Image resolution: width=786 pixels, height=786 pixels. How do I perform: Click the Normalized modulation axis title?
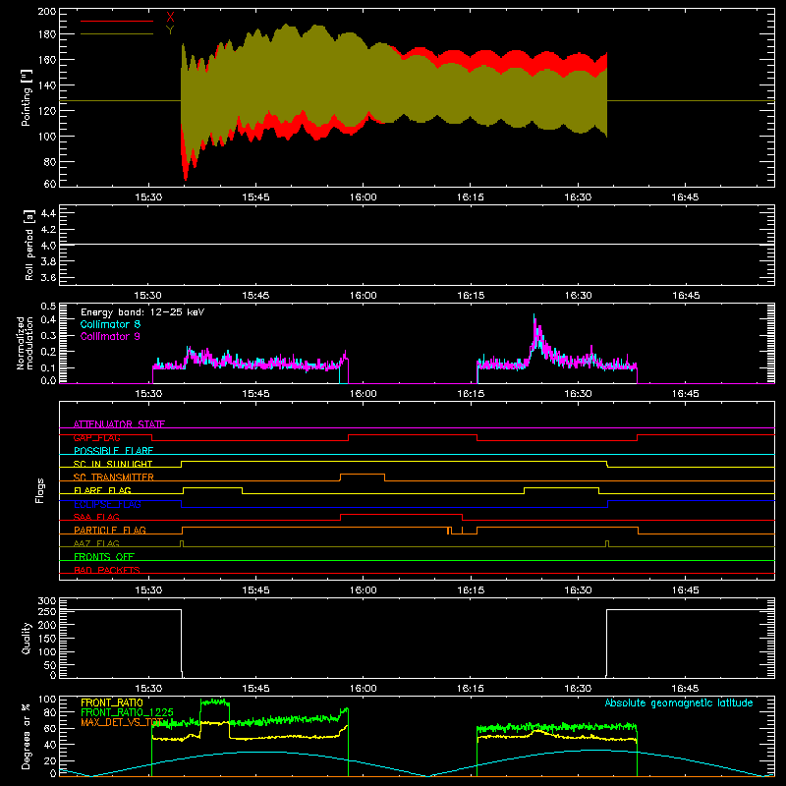pos(25,343)
